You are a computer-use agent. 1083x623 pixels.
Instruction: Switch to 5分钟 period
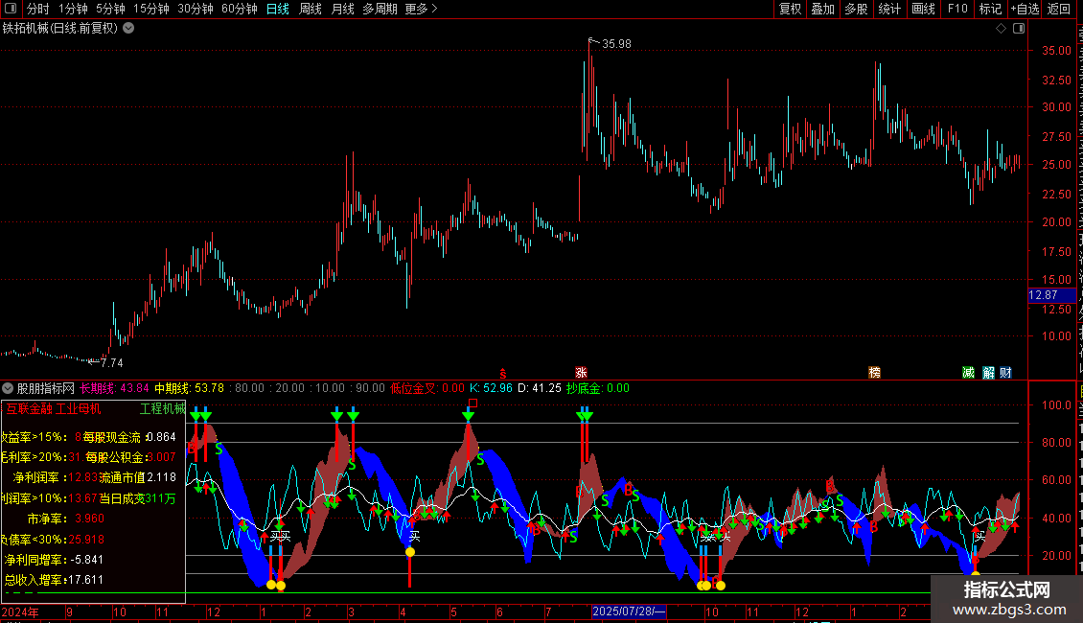(x=110, y=9)
